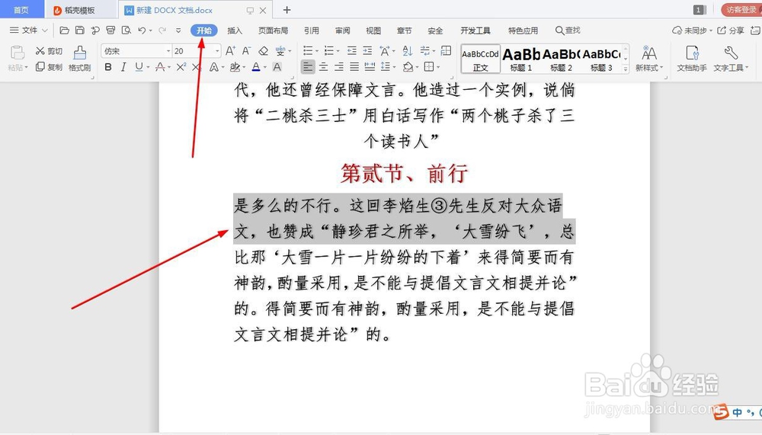Apply distributed alignment

[370, 67]
